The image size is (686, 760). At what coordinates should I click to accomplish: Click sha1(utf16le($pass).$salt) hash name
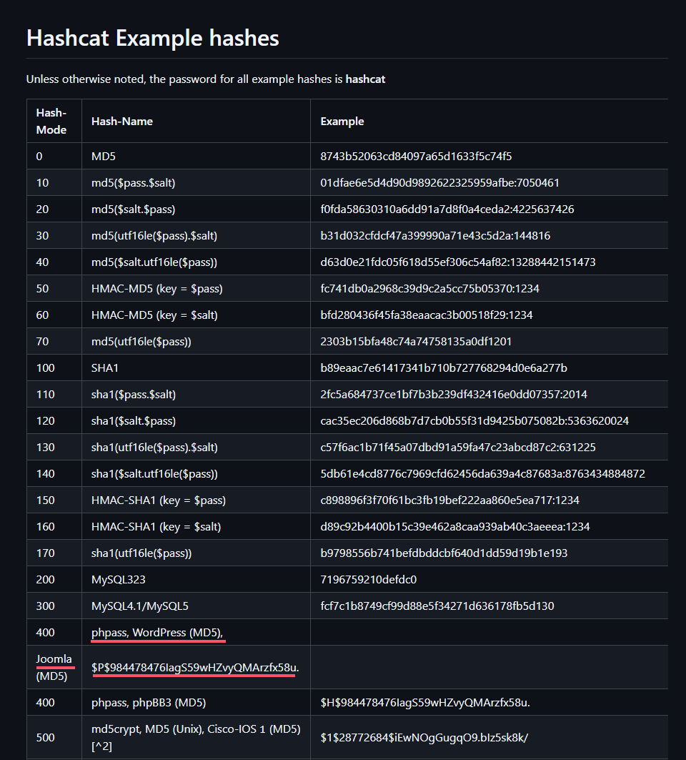point(154,448)
